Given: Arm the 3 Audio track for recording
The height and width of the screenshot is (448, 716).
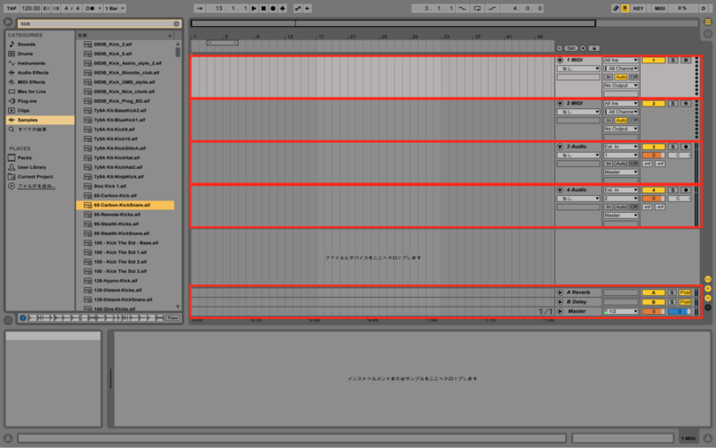Looking at the screenshot, I should (x=686, y=147).
